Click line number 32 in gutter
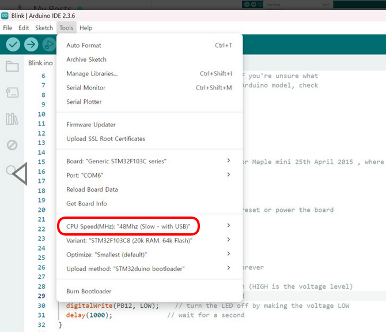386x332 pixels. point(41,325)
